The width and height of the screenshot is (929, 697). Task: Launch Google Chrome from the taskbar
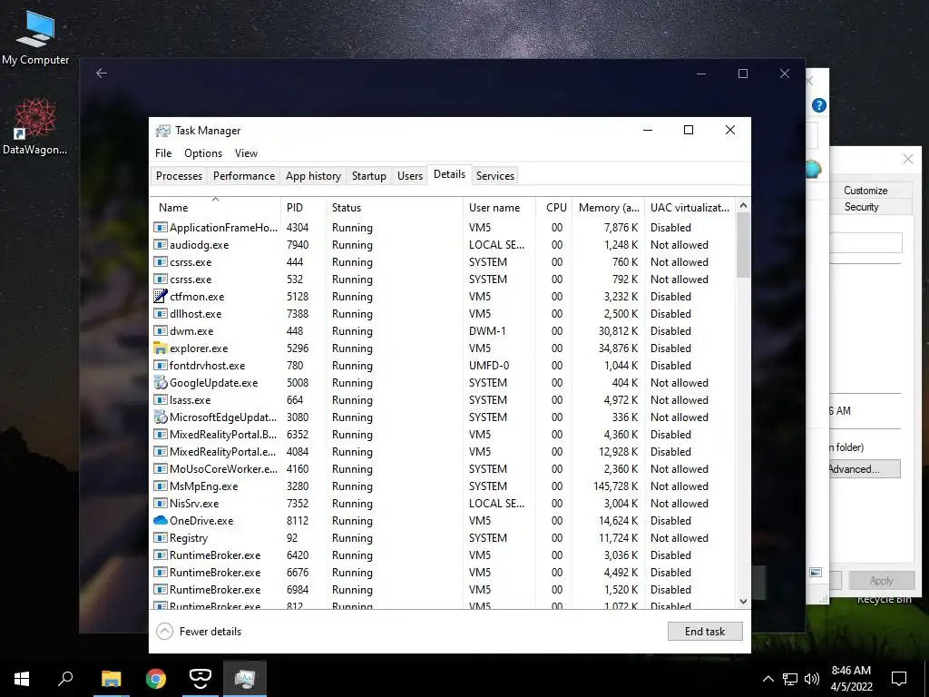coord(156,678)
